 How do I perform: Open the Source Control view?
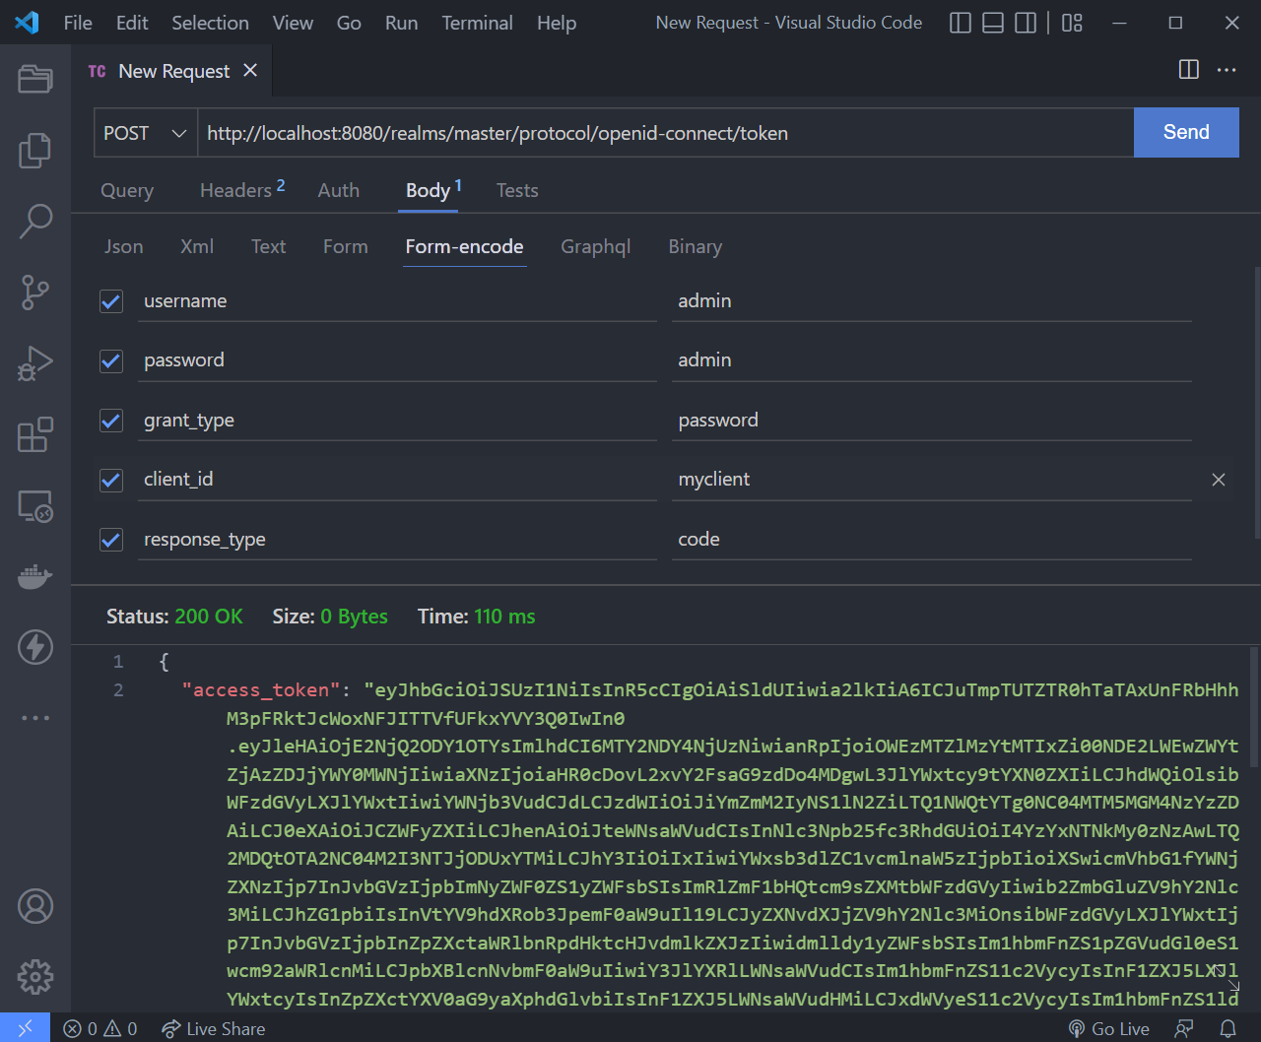[35, 292]
